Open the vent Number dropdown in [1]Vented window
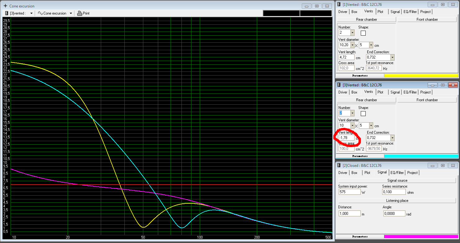 coord(352,33)
